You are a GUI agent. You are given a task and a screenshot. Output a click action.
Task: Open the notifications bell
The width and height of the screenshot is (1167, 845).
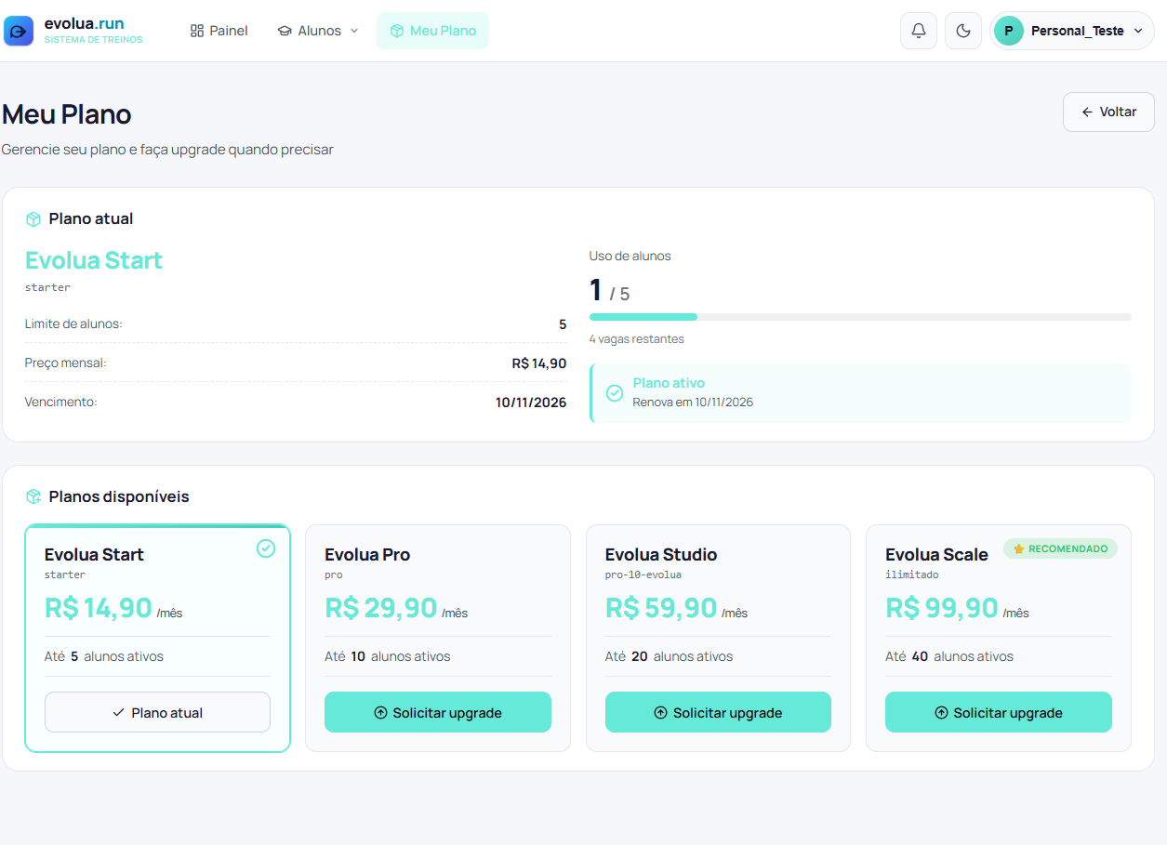pyautogui.click(x=919, y=31)
